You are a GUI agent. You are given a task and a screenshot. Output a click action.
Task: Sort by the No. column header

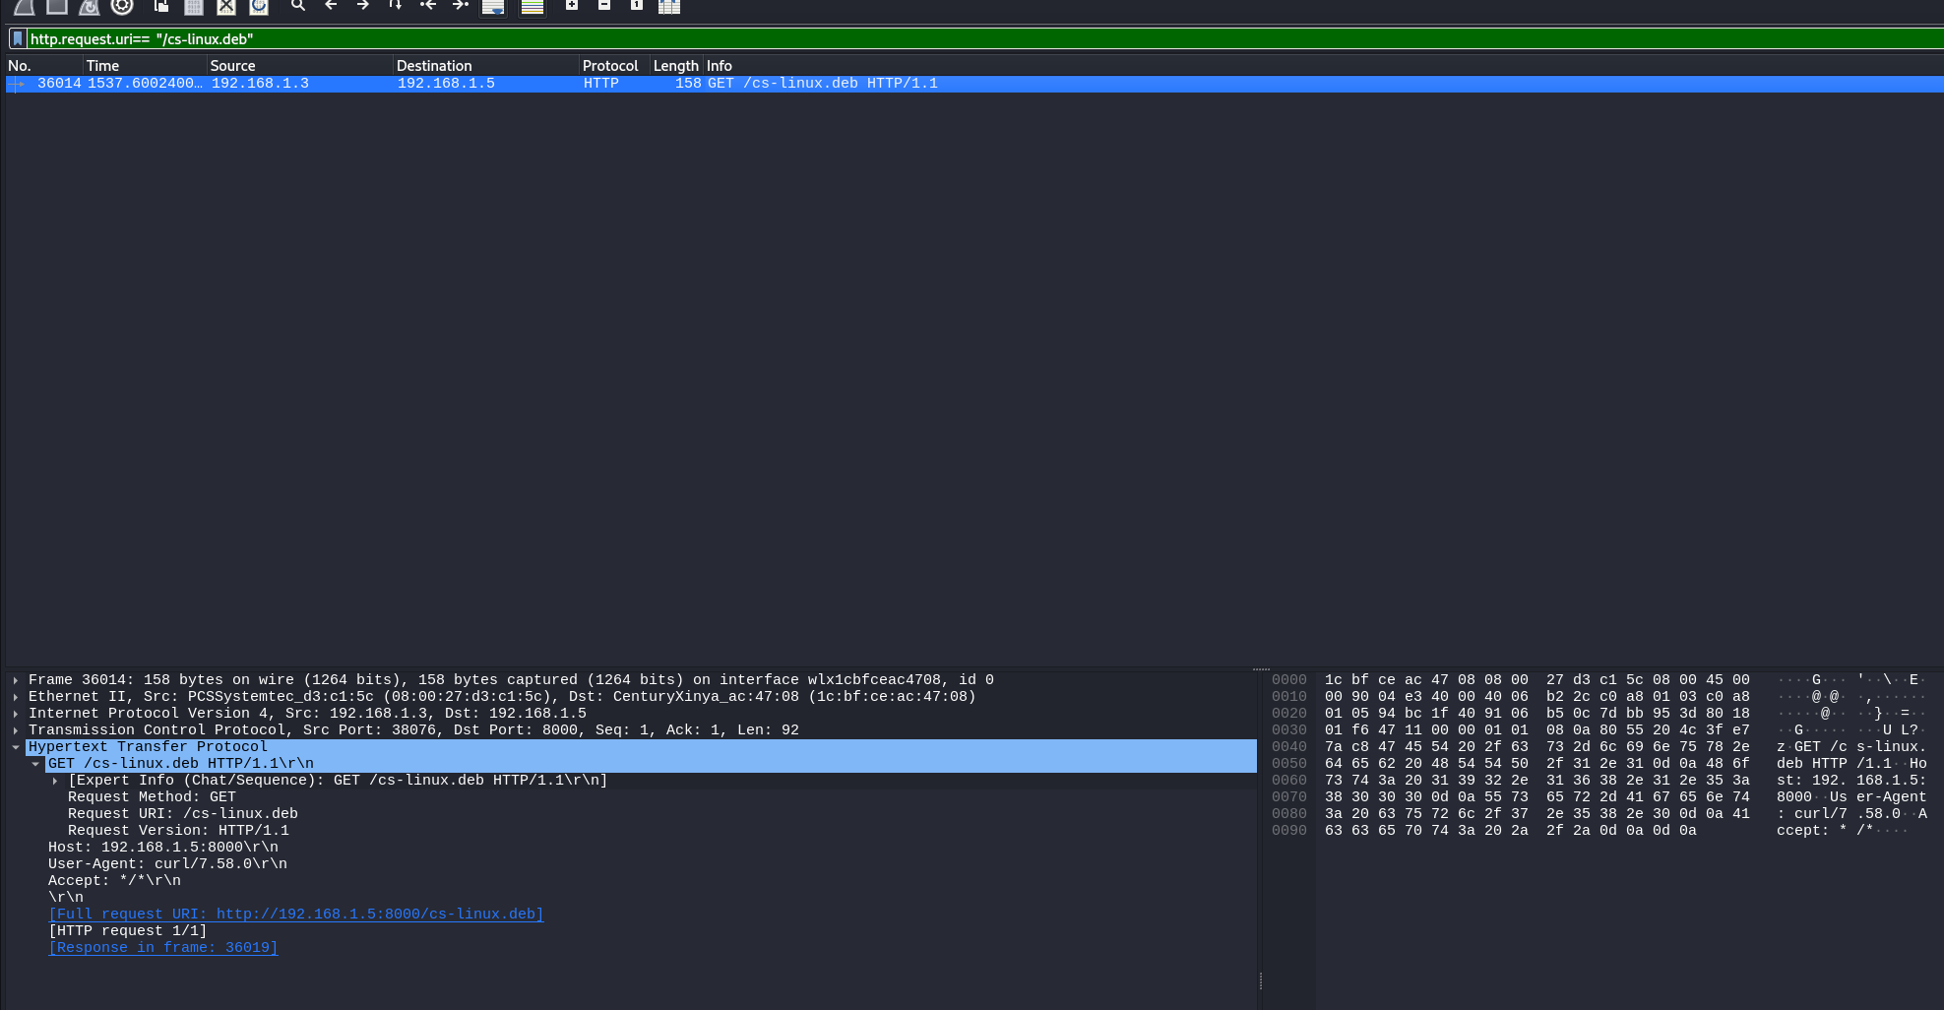tap(43, 65)
